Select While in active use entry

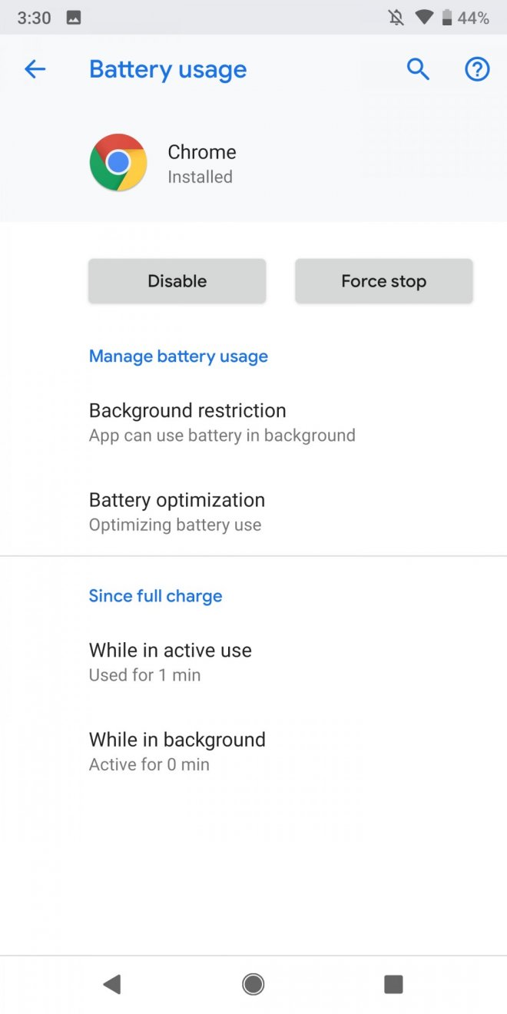coord(171,661)
